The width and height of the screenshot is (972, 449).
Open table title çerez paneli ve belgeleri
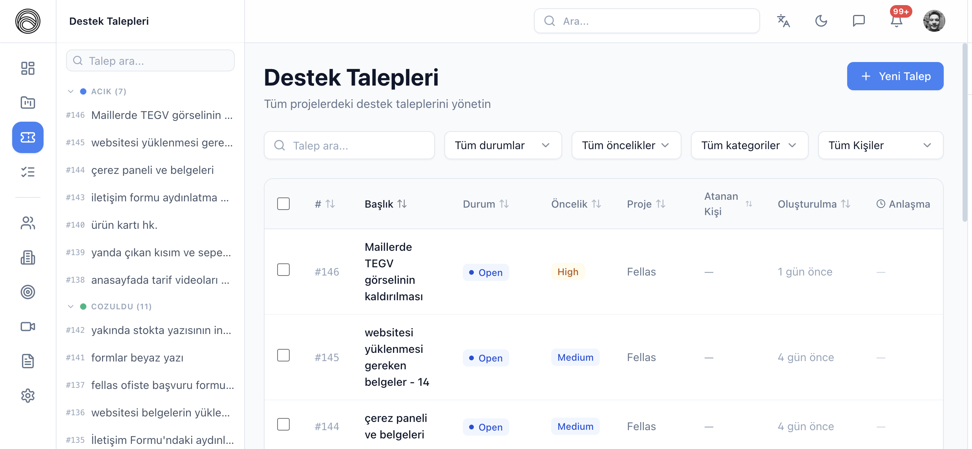click(396, 426)
